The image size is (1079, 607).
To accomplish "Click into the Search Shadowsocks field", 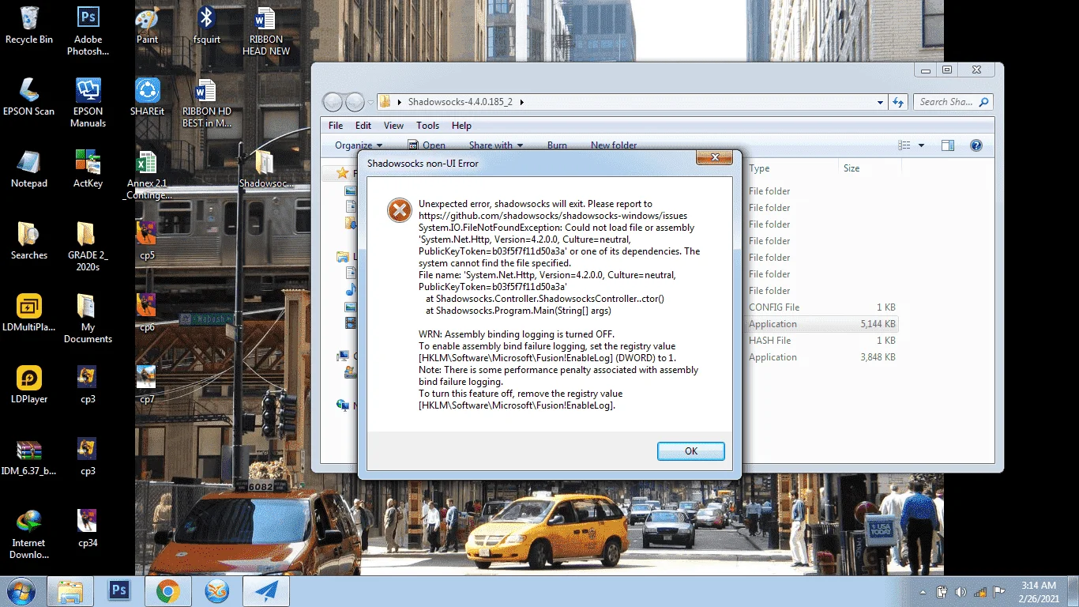I will (953, 102).
